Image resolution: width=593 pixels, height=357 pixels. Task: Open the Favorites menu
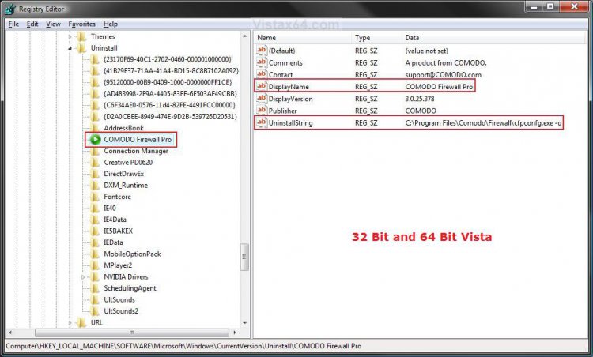coord(81,24)
